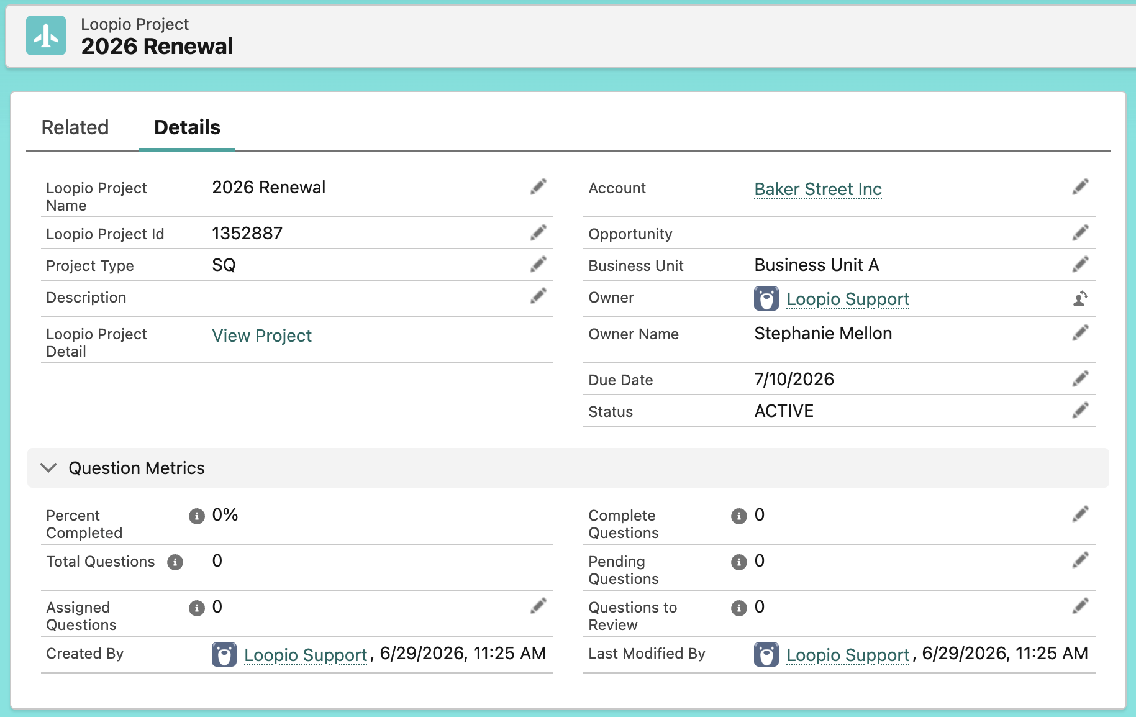Click the project id value 1352887

click(247, 233)
